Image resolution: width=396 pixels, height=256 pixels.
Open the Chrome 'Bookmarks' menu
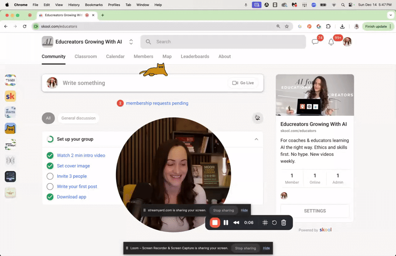click(x=94, y=5)
